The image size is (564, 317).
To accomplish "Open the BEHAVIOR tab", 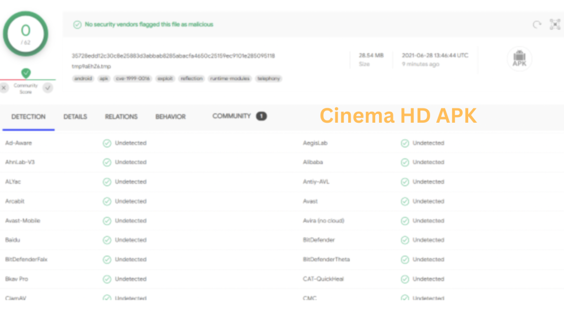I will click(x=171, y=117).
